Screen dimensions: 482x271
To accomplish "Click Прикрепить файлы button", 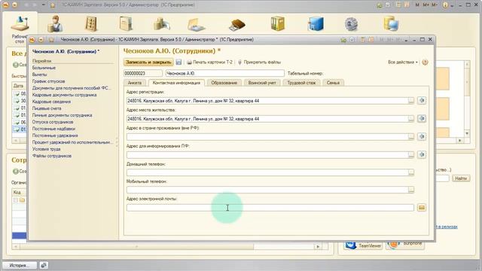I will pyautogui.click(x=260, y=62).
